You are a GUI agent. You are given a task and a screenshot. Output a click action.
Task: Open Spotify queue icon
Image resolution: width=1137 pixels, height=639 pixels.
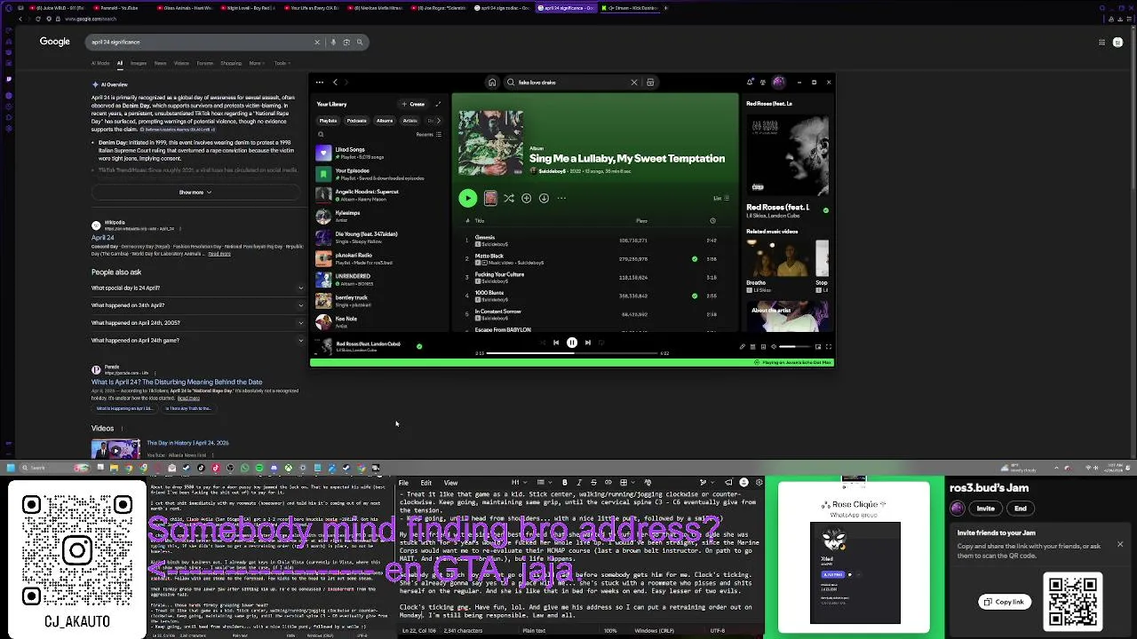(752, 347)
